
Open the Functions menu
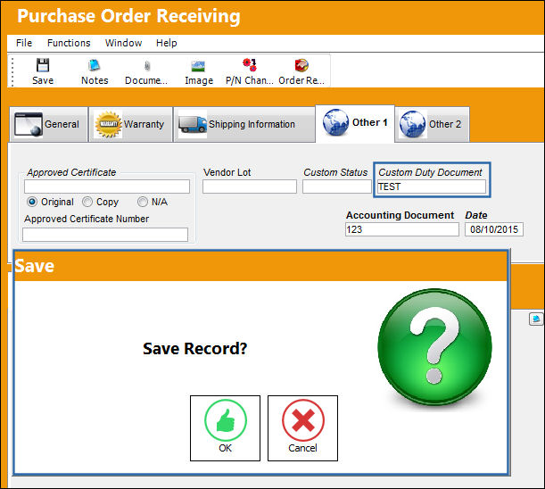(x=69, y=43)
